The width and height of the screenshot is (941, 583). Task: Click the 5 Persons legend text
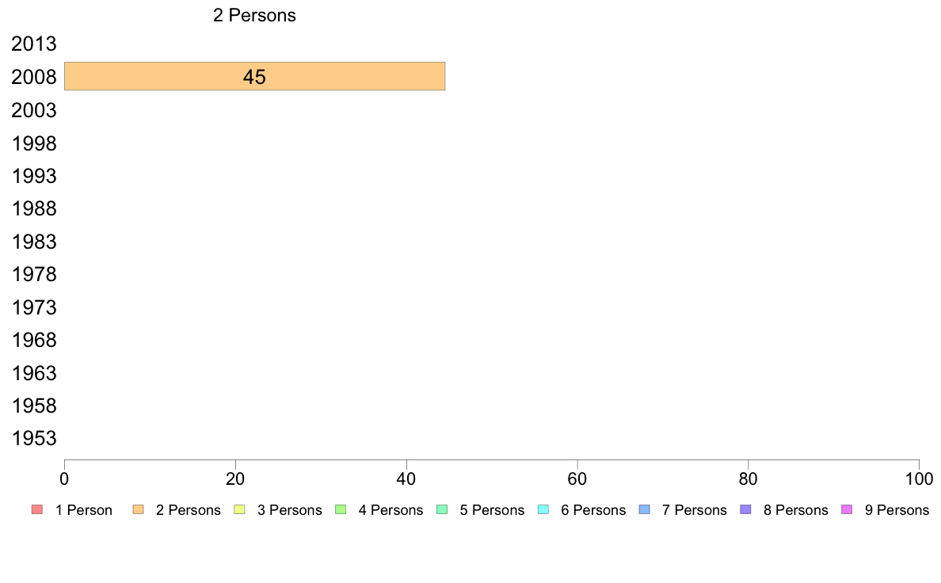[492, 510]
